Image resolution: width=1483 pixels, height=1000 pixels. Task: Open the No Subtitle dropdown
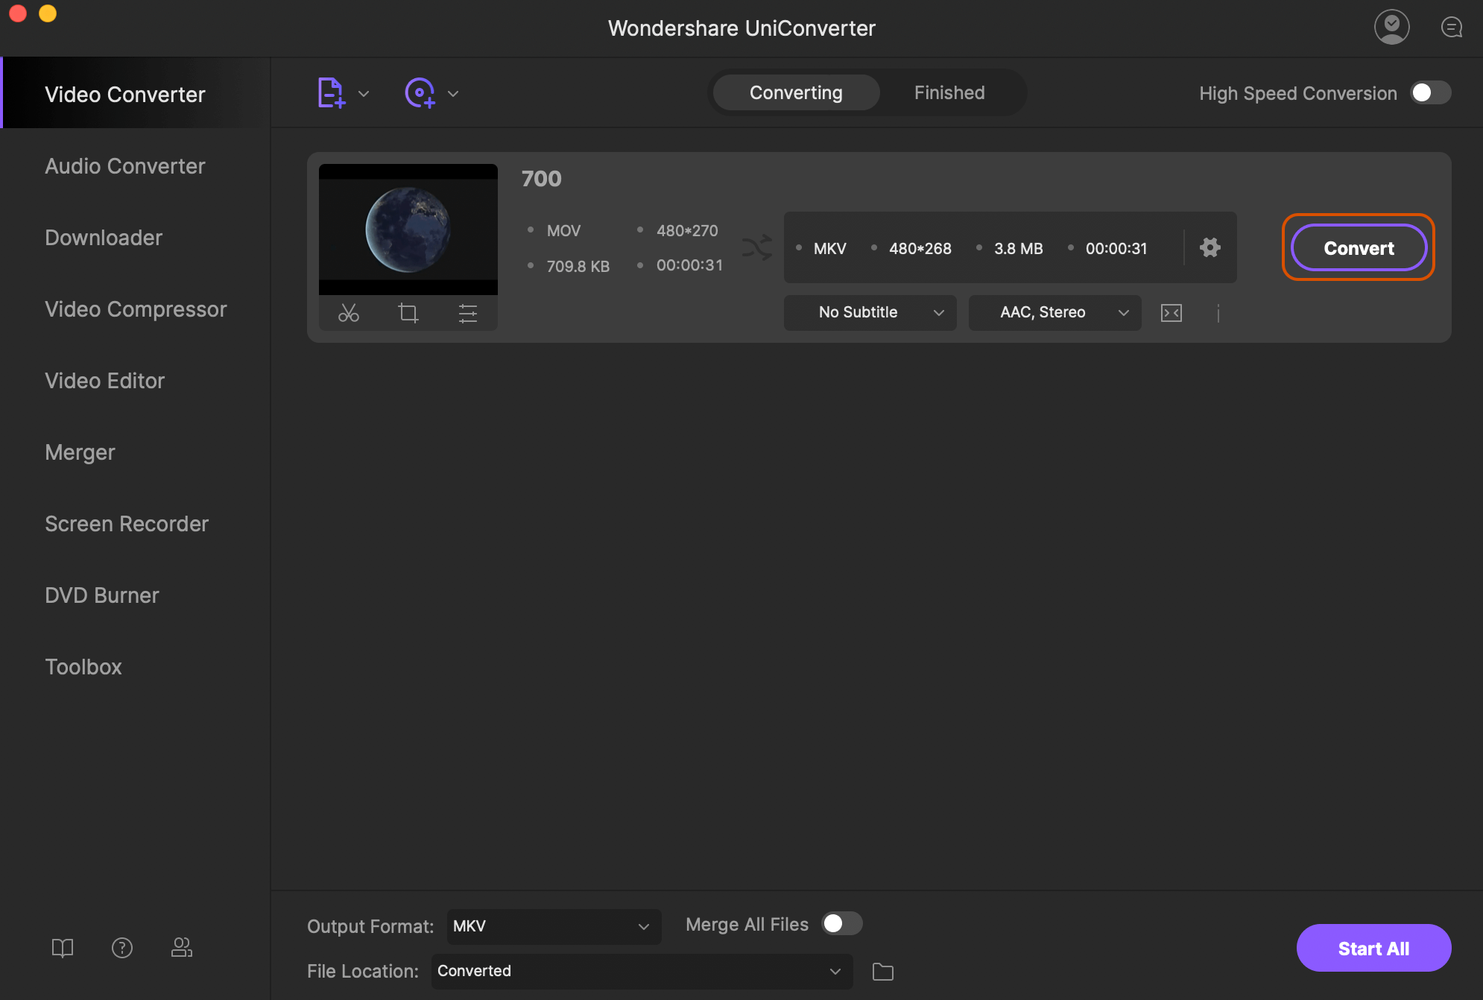pyautogui.click(x=870, y=312)
